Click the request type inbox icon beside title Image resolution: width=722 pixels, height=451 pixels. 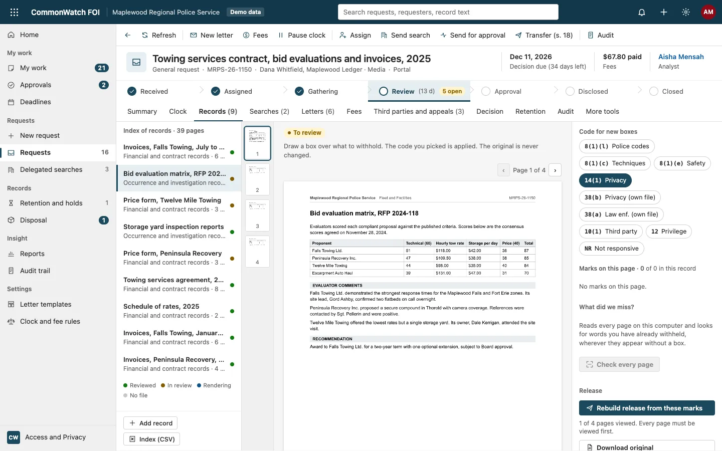pyautogui.click(x=136, y=62)
